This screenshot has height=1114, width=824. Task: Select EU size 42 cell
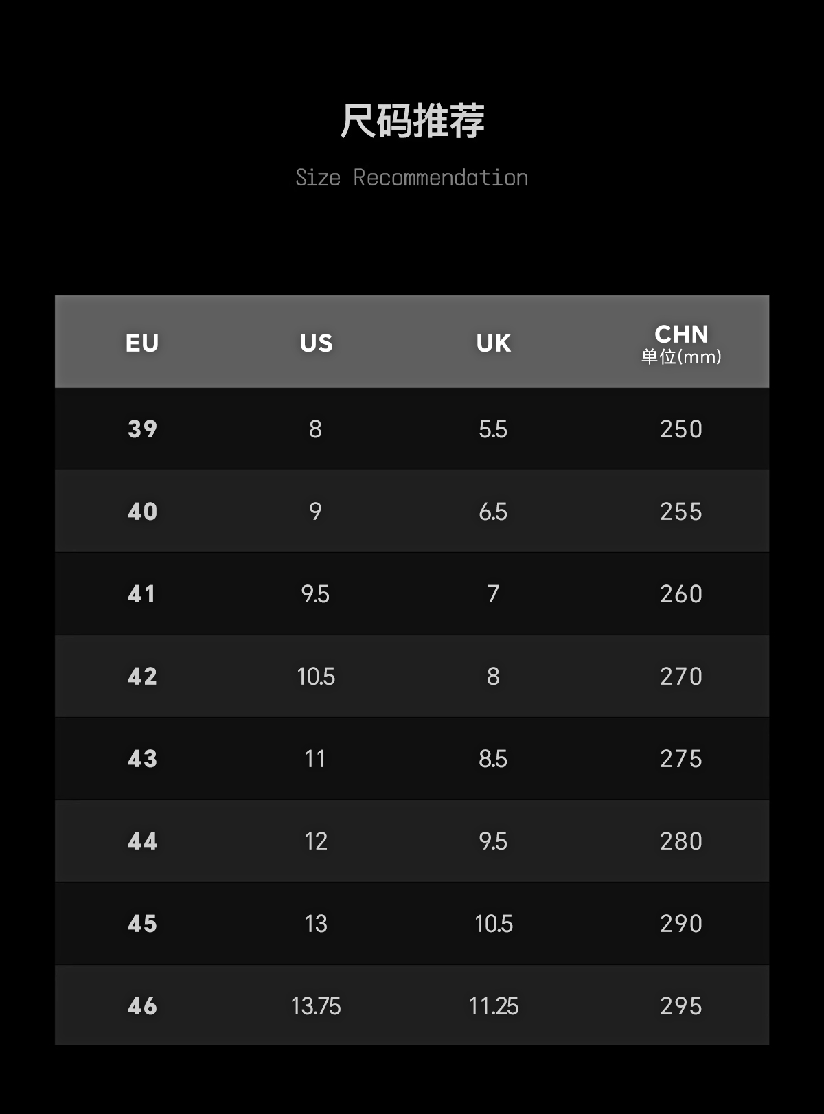142,677
